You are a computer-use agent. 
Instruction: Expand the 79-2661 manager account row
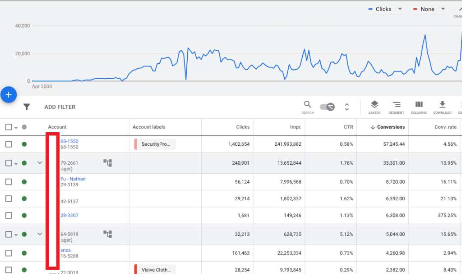[40, 163]
